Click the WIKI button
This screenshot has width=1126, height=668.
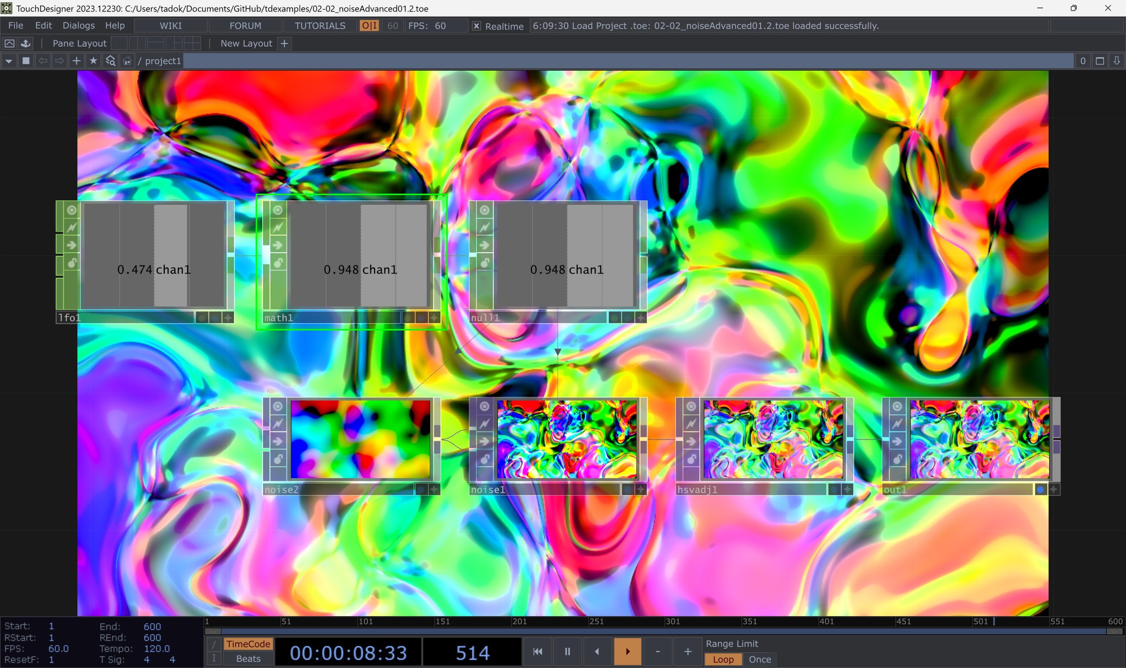pos(171,25)
